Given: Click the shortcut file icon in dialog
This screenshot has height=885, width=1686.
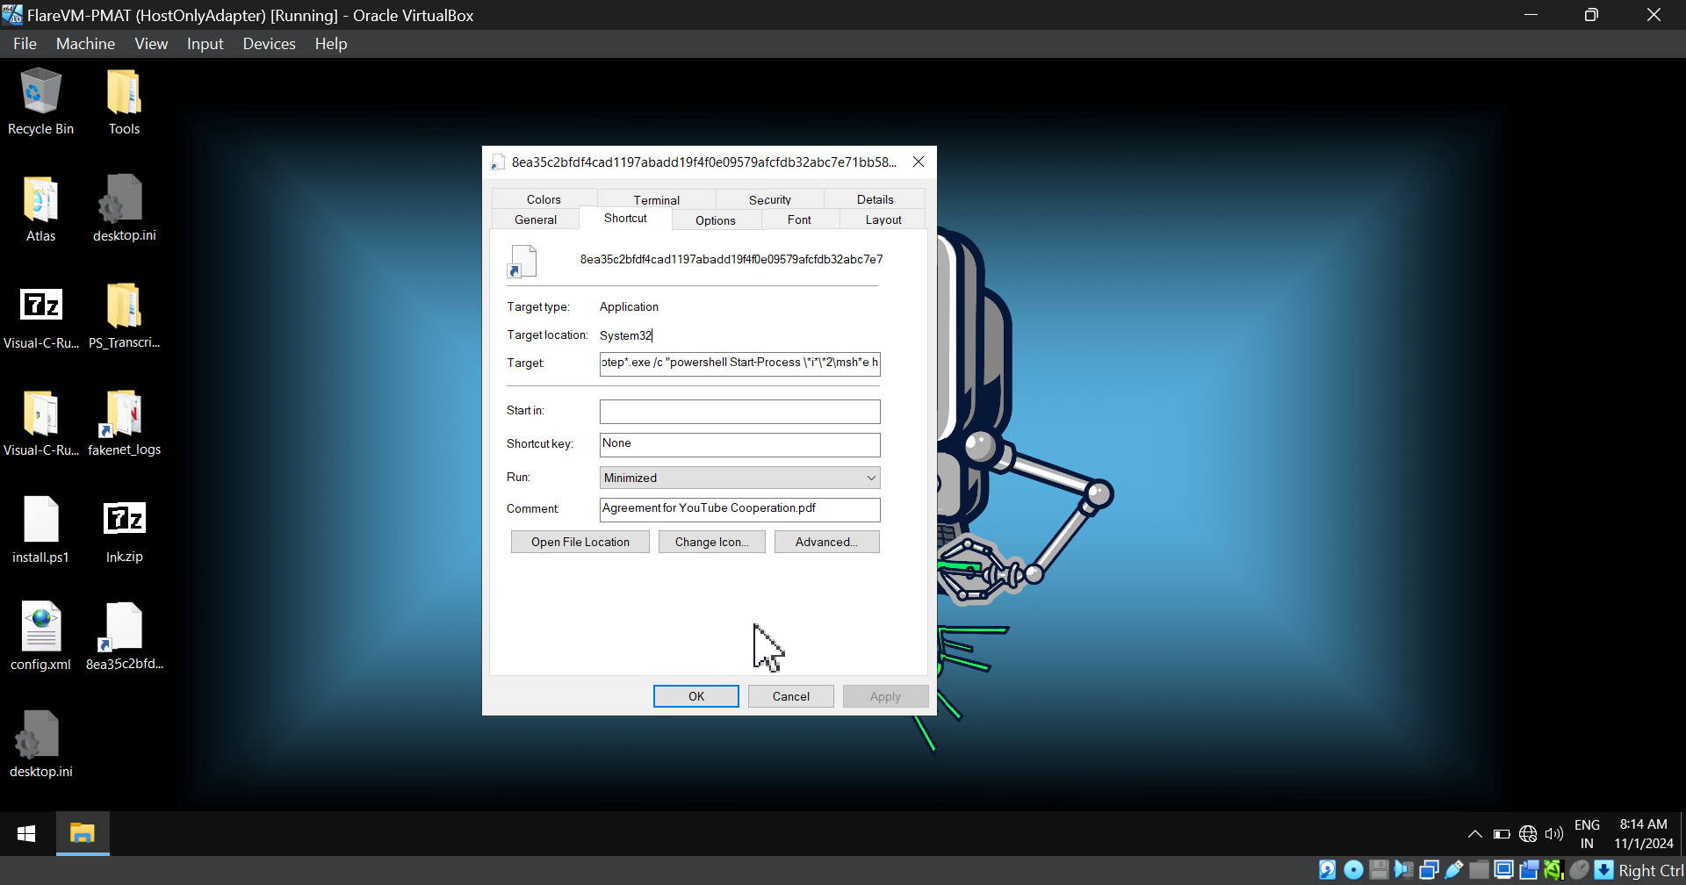Looking at the screenshot, I should click(522, 261).
